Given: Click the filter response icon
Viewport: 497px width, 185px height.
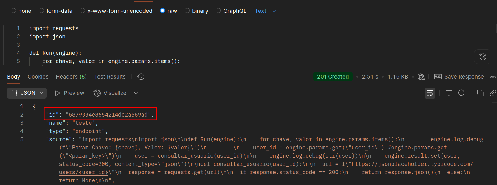Looking at the screenshot, I should click(x=449, y=93).
